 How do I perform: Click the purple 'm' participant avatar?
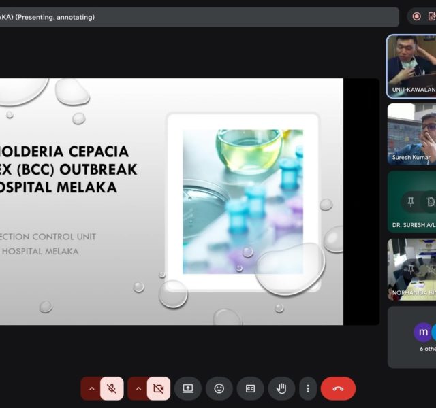coord(423,332)
